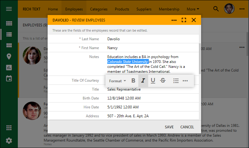The image size is (249, 148).
Task: Open the Employees tab
Action: click(74, 9)
